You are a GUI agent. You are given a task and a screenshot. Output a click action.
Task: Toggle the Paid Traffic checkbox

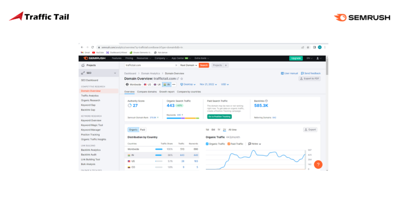pyautogui.click(x=229, y=144)
